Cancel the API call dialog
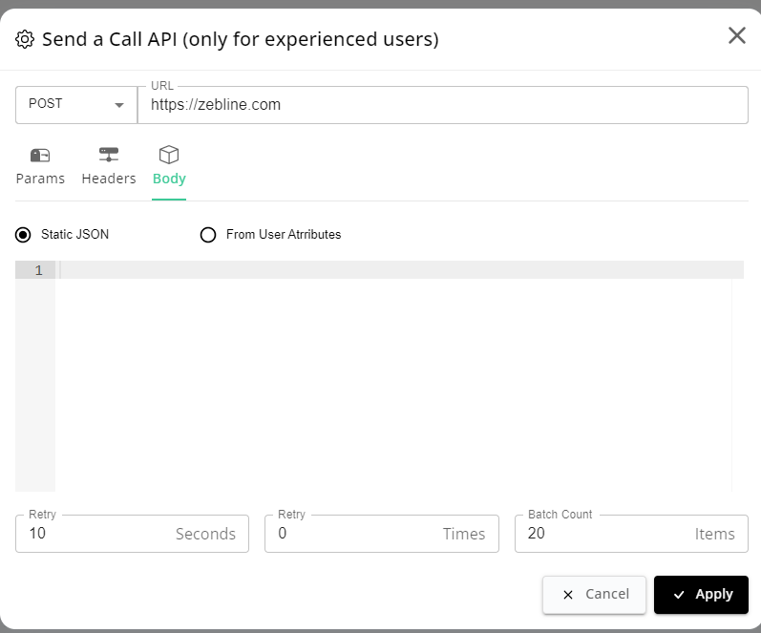Screen dimensions: 761x633 tap(594, 595)
